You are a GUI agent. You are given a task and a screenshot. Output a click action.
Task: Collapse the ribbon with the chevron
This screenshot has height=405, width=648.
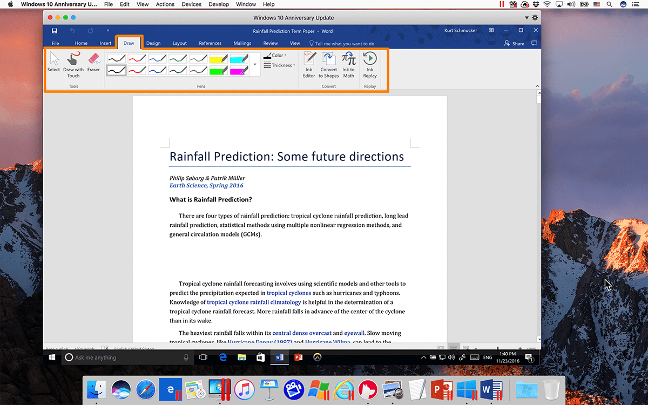(x=537, y=86)
